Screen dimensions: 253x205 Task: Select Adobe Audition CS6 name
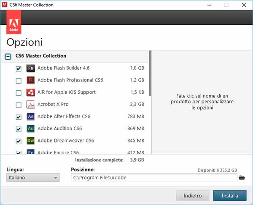click(x=59, y=129)
